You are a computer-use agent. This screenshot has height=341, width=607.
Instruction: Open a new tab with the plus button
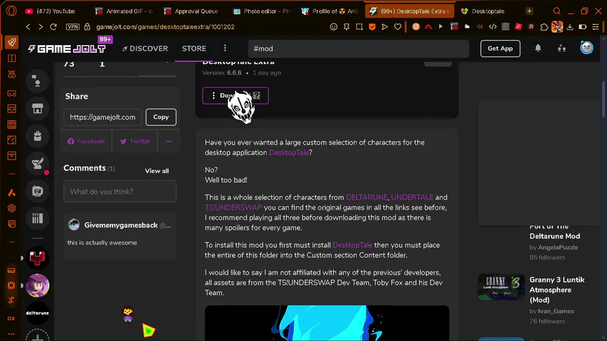pyautogui.click(x=529, y=11)
